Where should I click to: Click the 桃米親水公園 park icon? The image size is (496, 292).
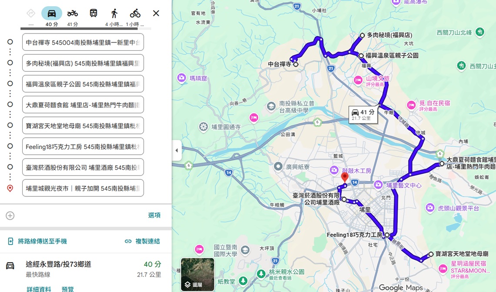click(x=261, y=274)
